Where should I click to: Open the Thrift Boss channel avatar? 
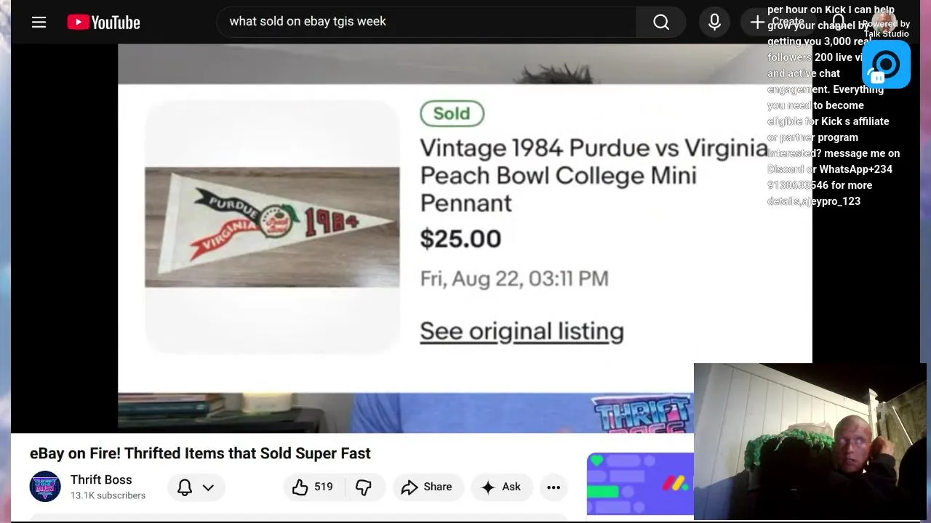pos(45,487)
